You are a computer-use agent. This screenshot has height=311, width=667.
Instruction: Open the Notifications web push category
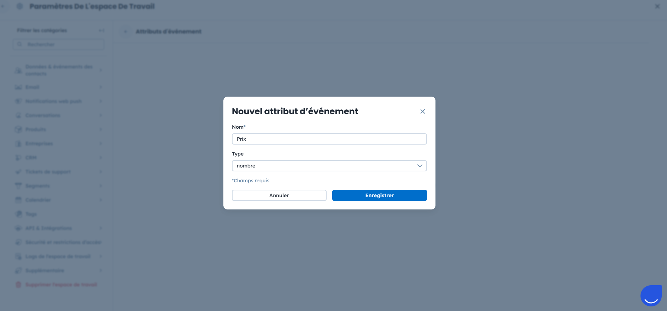[x=59, y=101]
